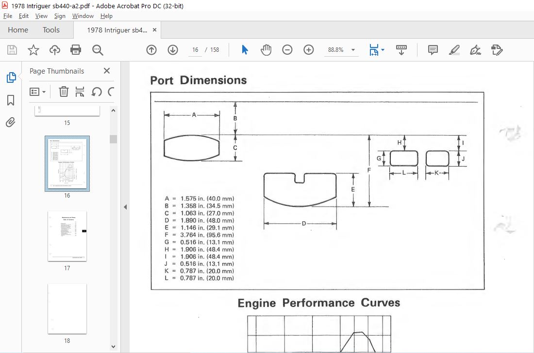Select the page 15 thumbnail
534x353 pixels.
coord(67,111)
